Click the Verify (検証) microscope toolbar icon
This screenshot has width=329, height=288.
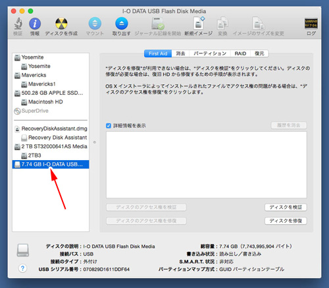click(18, 24)
